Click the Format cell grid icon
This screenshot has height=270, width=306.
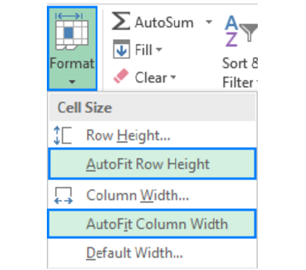click(72, 31)
